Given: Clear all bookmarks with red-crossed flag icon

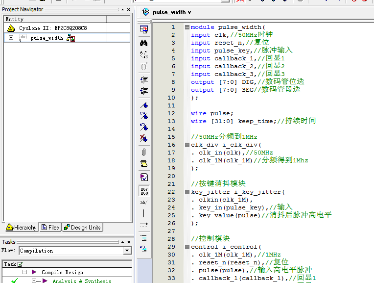Looking at the screenshot, I should (x=144, y=138).
